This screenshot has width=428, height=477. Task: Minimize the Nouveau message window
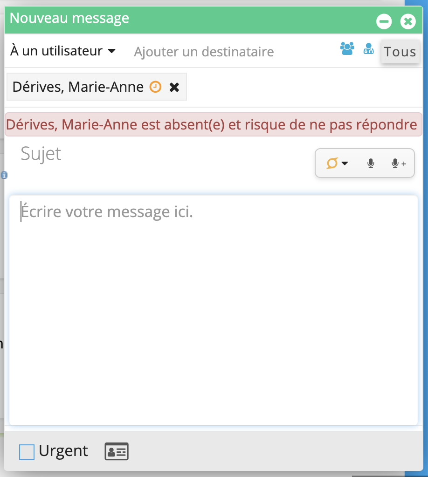tap(384, 21)
